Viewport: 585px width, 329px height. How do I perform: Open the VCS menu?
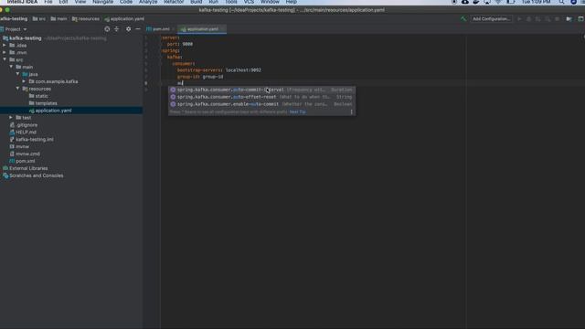pos(249,2)
